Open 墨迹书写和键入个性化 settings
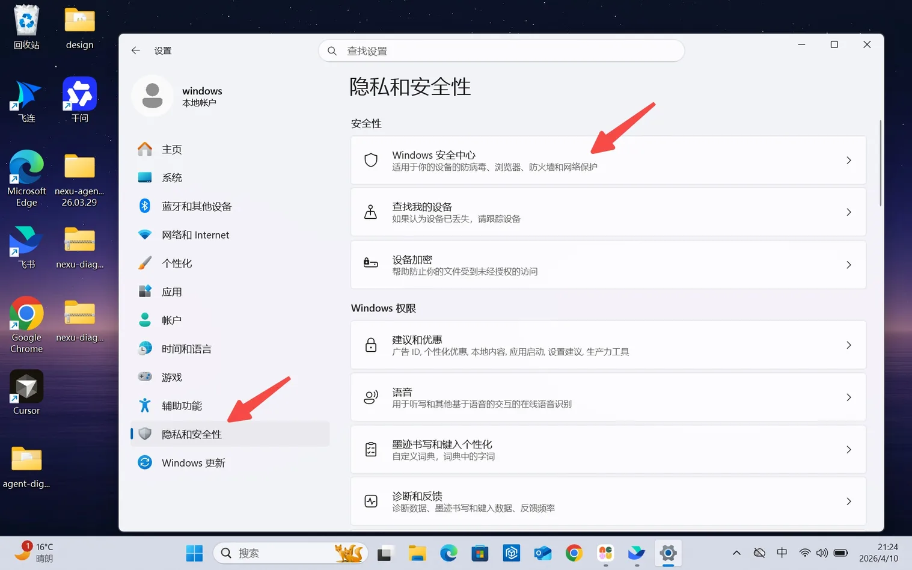The width and height of the screenshot is (912, 570). click(x=607, y=450)
